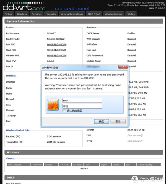Check the remember my credentials checkbox
166x184 pixels.
64,111
